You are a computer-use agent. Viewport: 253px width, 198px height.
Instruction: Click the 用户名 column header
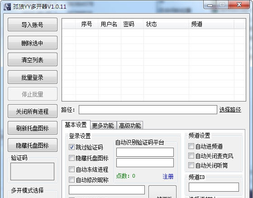tap(110, 24)
